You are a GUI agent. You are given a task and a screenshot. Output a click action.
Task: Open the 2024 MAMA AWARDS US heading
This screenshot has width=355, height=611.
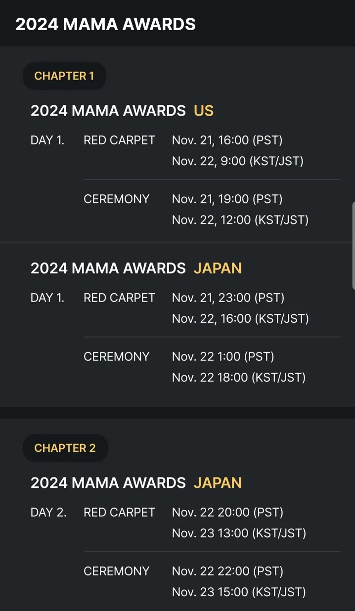click(x=122, y=111)
